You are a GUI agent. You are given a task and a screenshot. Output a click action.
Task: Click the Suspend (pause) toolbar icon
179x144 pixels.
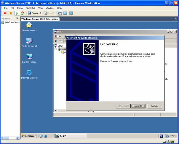(x=11, y=13)
